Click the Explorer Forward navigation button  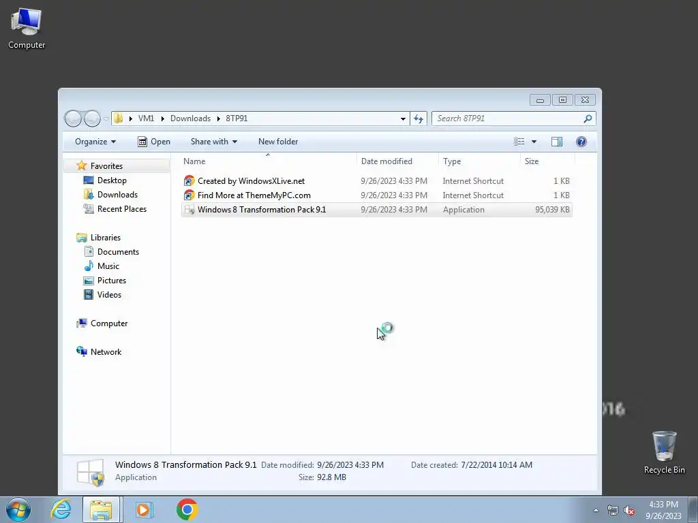[92, 118]
